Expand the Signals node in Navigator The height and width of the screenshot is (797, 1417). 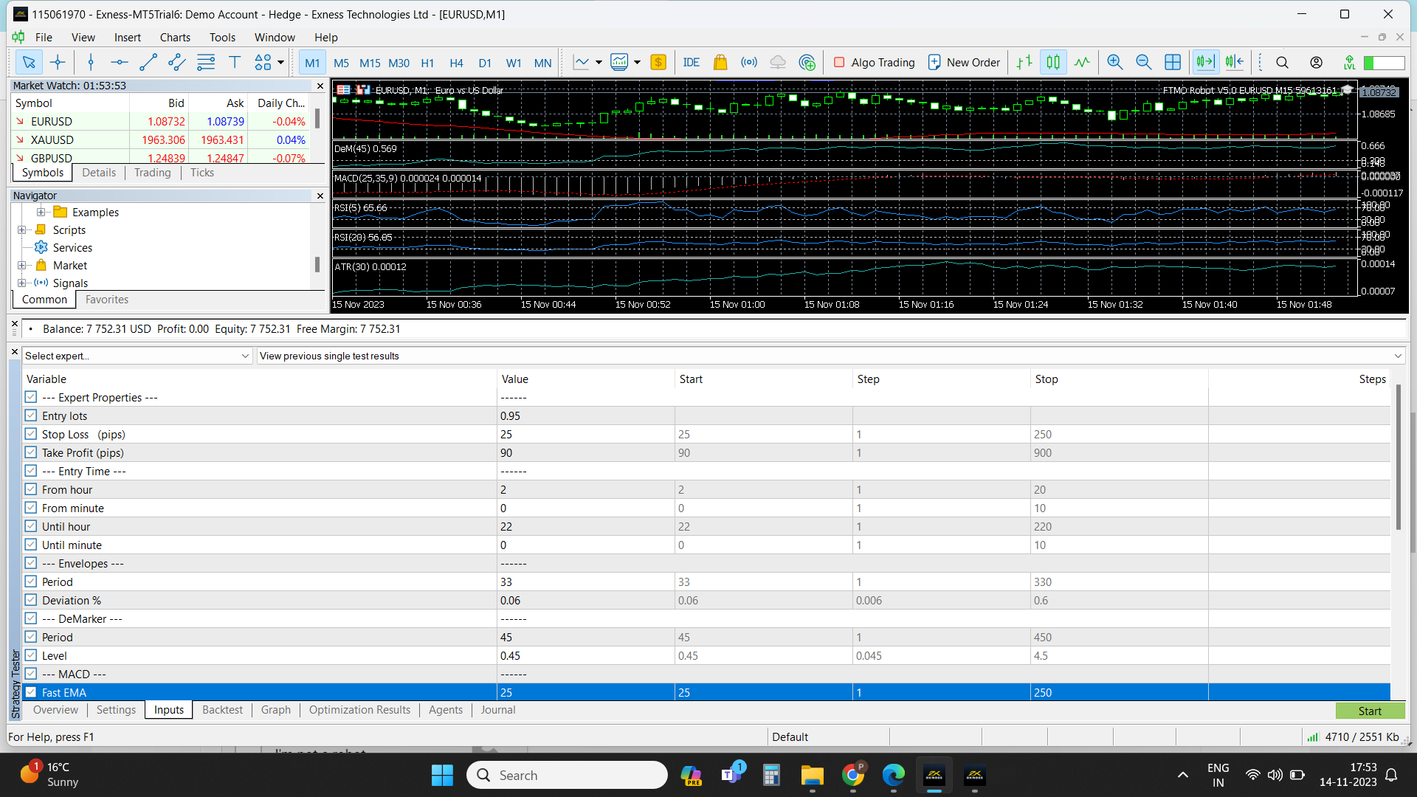(x=22, y=283)
